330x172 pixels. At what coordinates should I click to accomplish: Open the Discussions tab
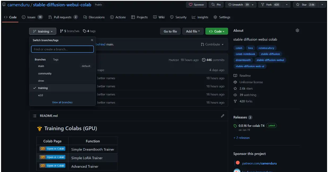click(x=94, y=17)
